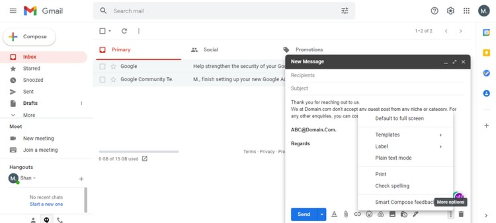This screenshot has width=496, height=223.
Task: Tick the checkbox for Google email
Action: (103, 67)
